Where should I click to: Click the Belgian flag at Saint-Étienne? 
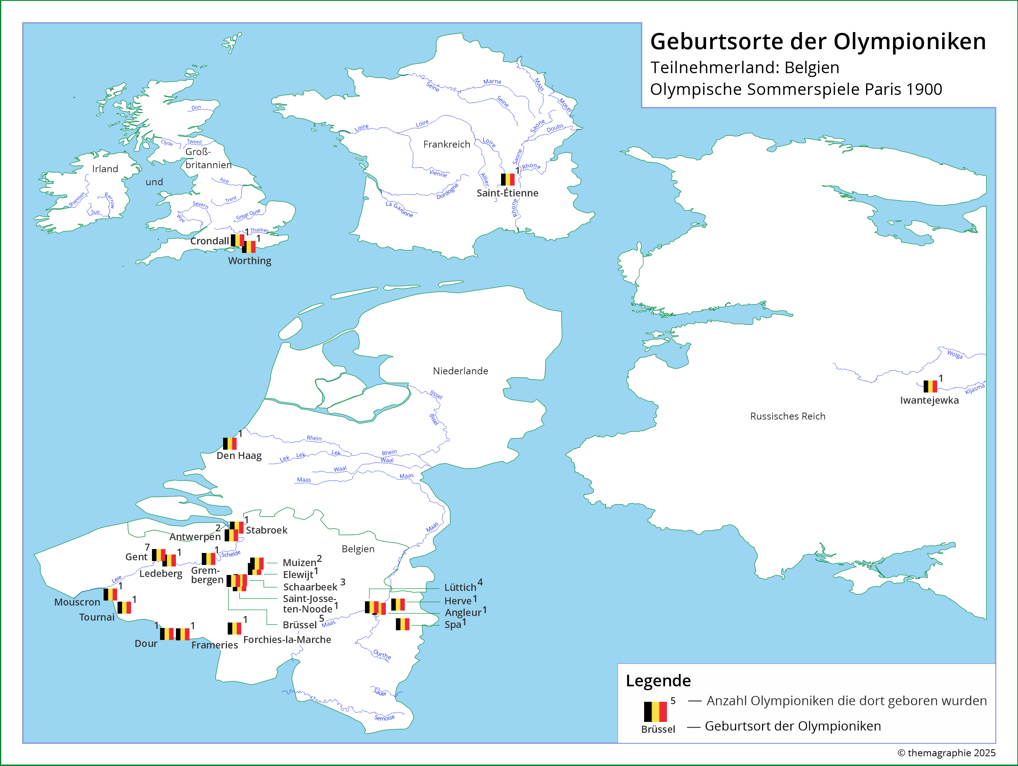coord(508,179)
